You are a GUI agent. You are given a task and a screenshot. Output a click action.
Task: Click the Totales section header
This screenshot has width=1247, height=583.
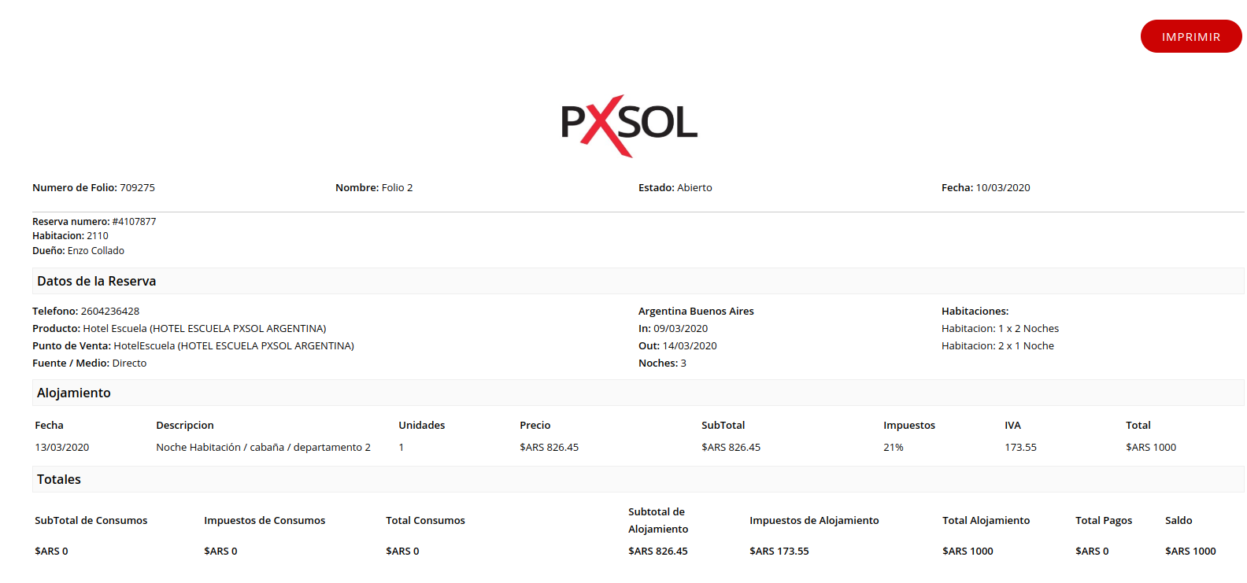(59, 480)
